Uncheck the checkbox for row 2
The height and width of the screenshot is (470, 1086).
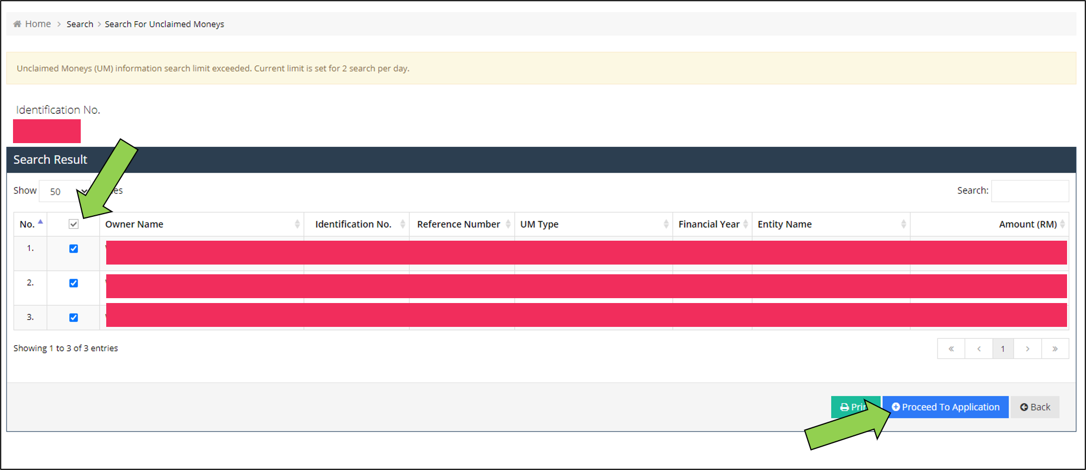click(x=74, y=283)
